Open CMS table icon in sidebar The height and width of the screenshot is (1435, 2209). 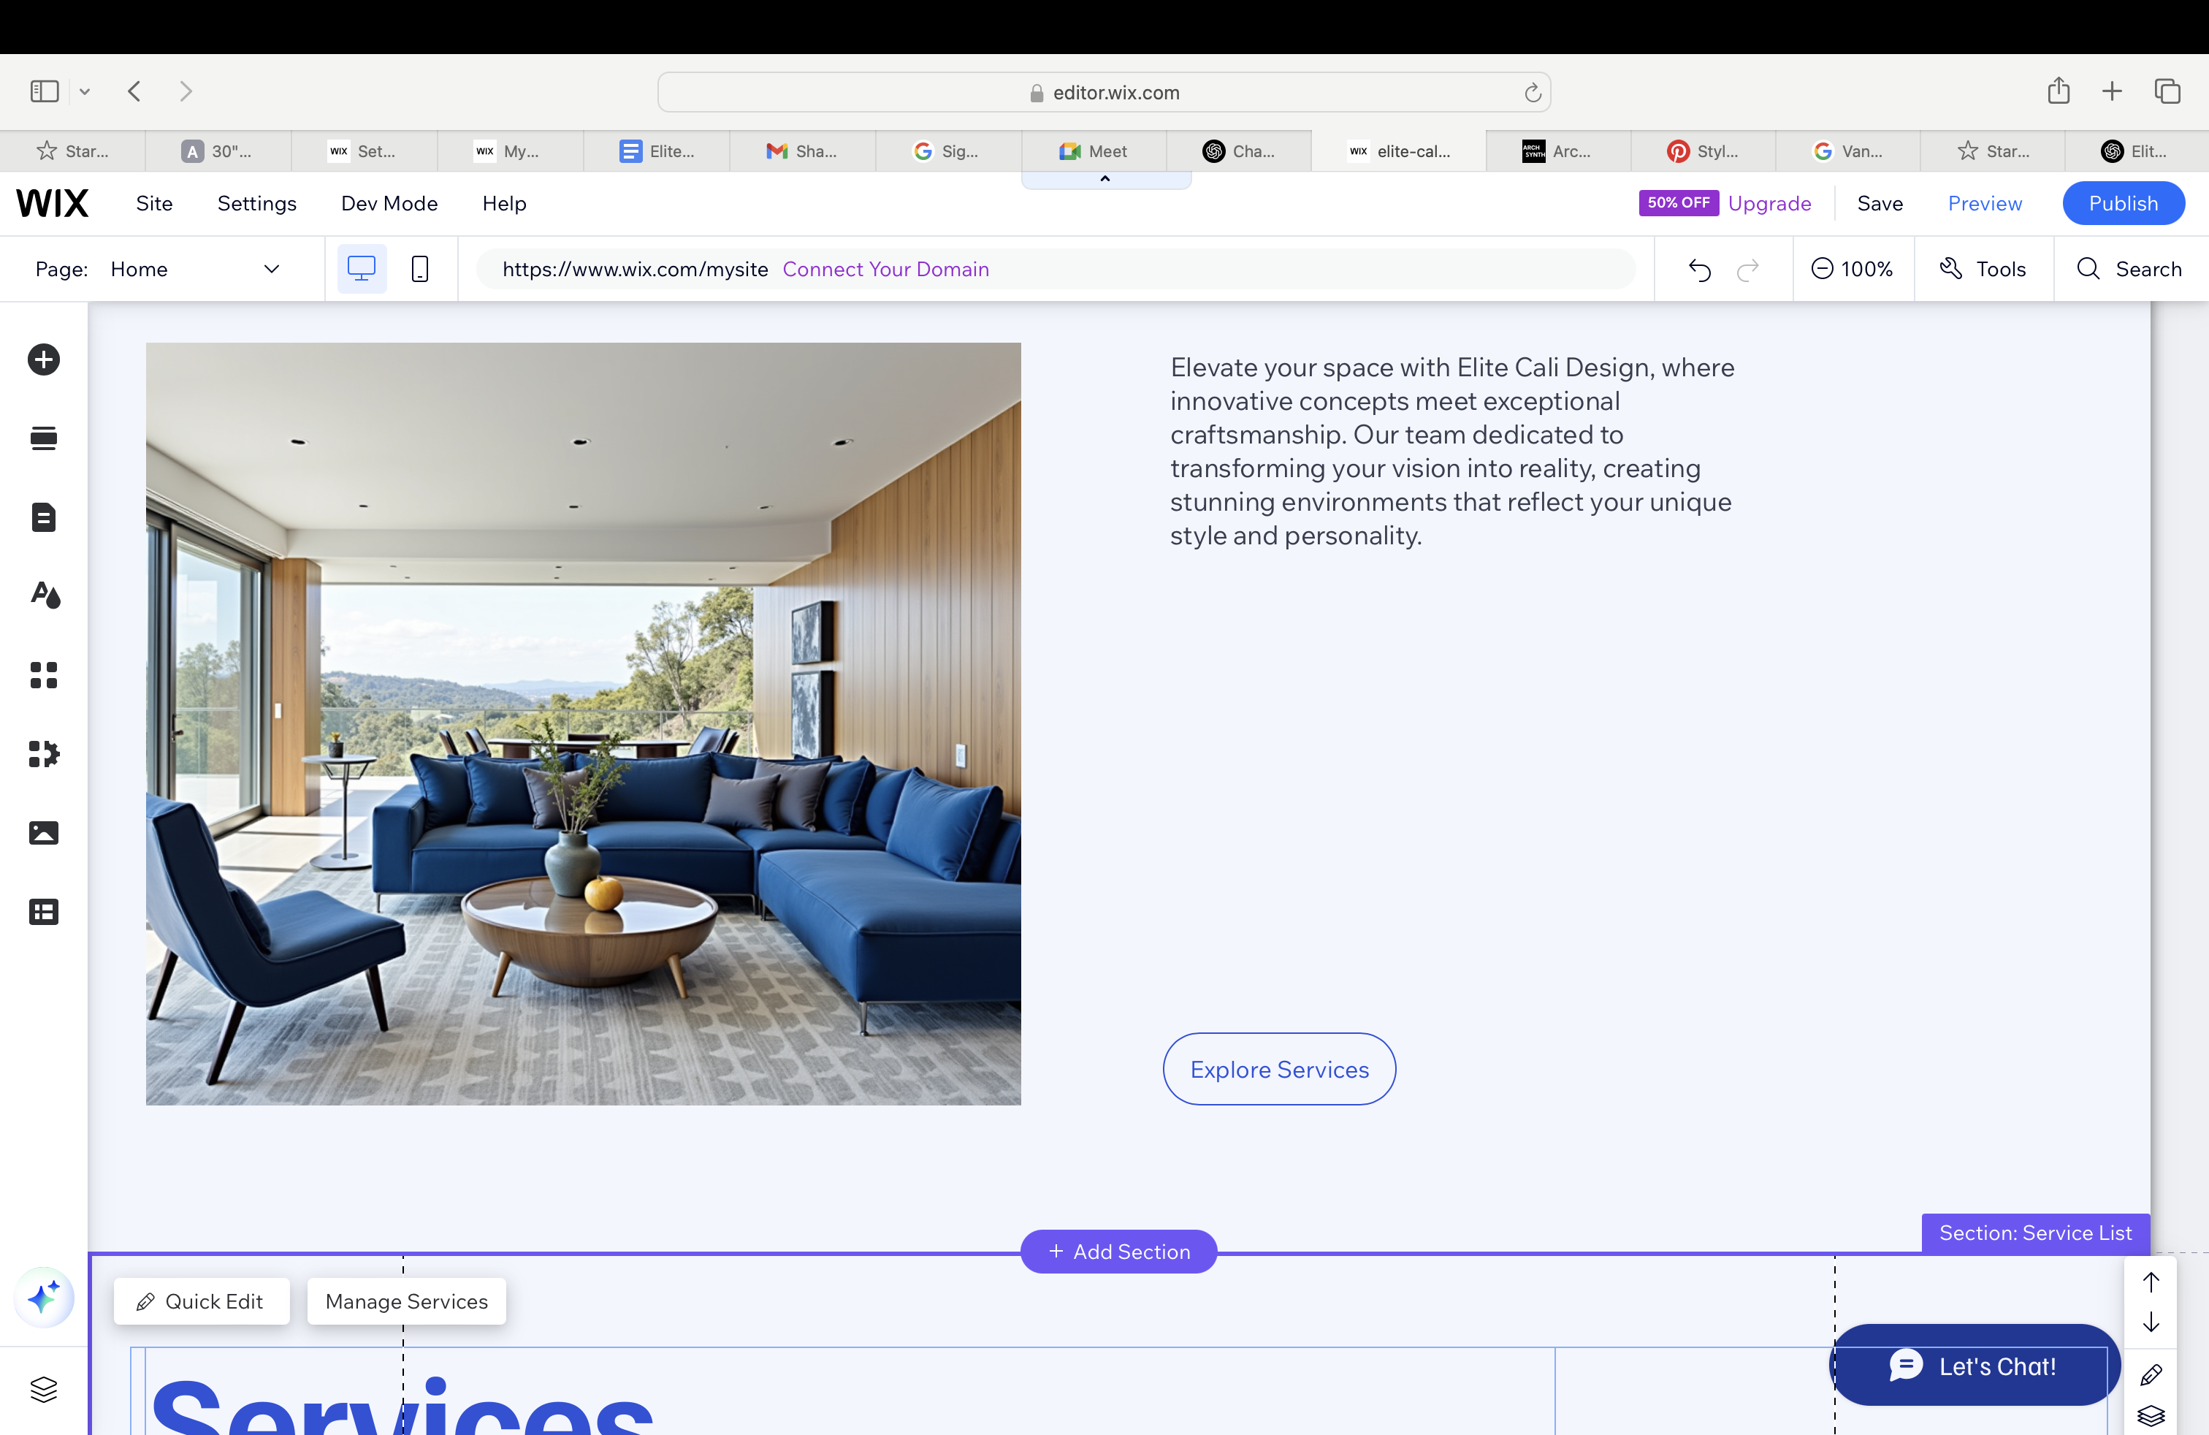point(44,912)
